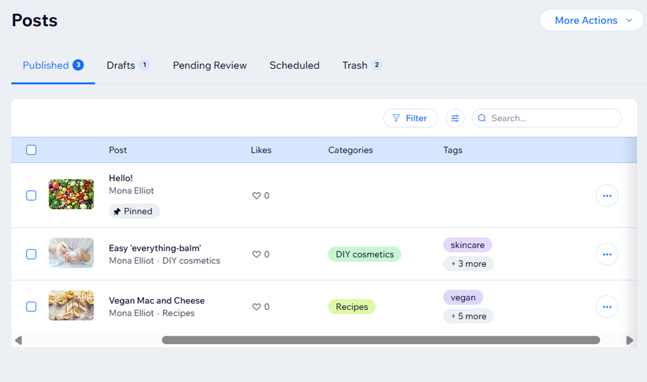Image resolution: width=647 pixels, height=382 pixels.
Task: Open three-dot menu for Easy 'everything-balm' post
Action: (x=607, y=255)
